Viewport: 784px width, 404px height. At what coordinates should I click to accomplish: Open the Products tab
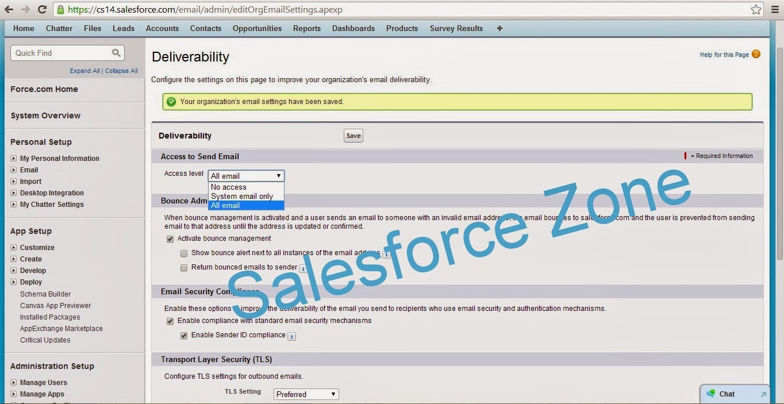pos(402,28)
